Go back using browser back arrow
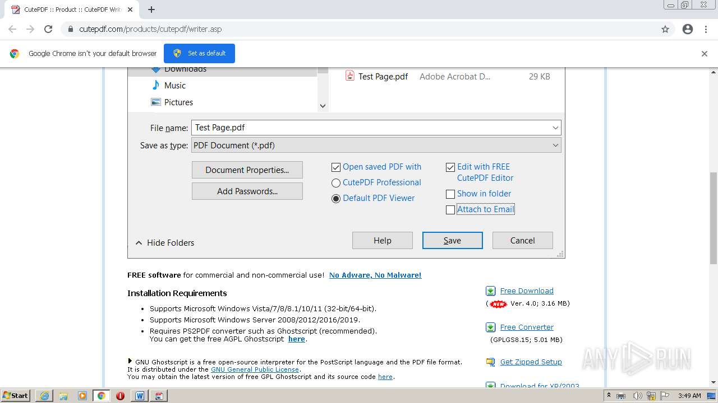 12,29
